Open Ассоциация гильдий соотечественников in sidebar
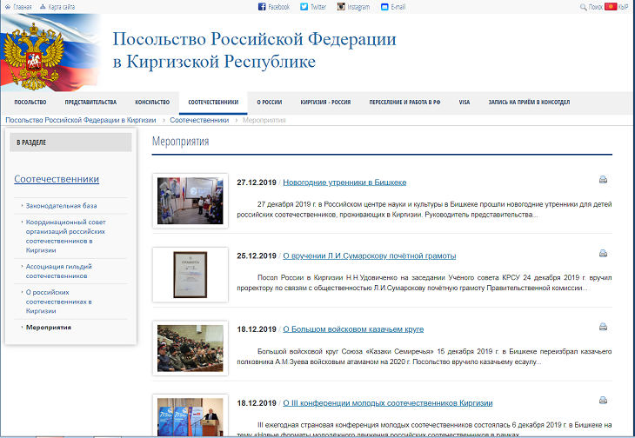 (x=59, y=271)
